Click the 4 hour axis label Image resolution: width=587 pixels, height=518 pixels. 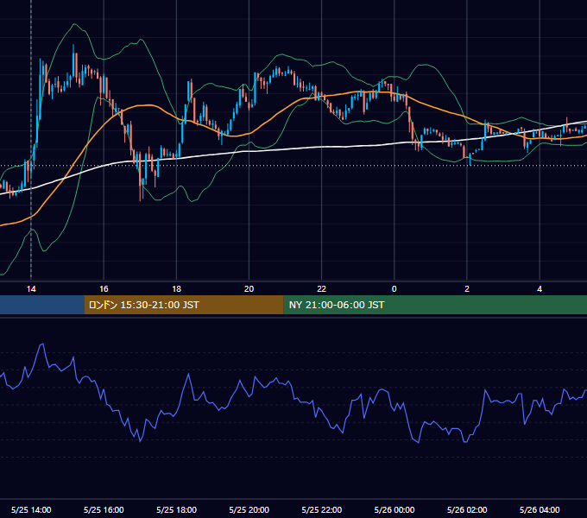[540, 289]
